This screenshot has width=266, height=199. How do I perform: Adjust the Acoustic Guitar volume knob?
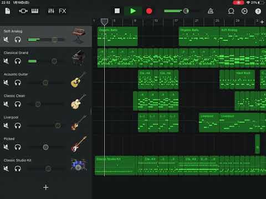tap(45, 83)
